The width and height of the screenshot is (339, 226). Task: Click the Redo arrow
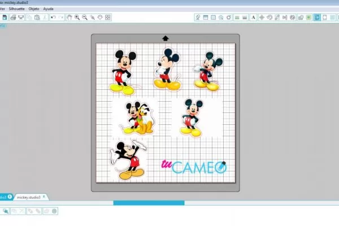point(61,18)
